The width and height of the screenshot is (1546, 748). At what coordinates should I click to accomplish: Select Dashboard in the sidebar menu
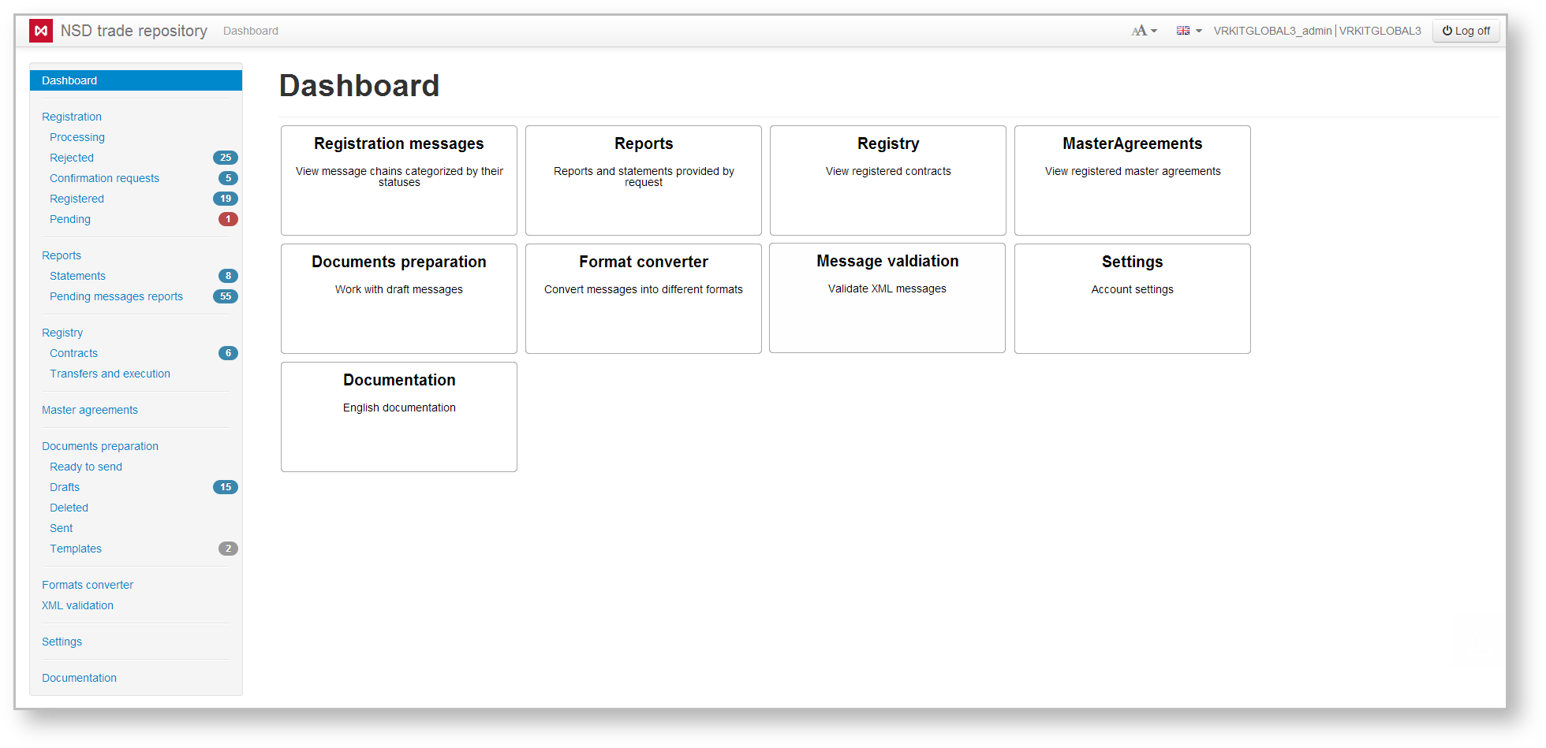click(136, 80)
